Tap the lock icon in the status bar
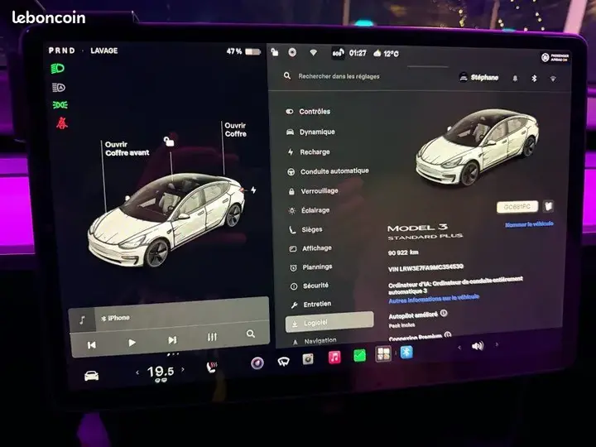 tap(274, 52)
